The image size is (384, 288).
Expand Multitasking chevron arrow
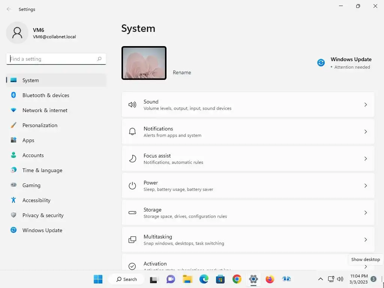(365, 240)
